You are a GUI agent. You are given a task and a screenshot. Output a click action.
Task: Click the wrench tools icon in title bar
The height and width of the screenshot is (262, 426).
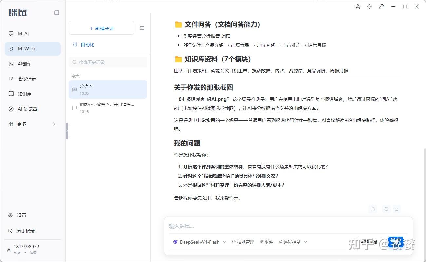pos(381,6)
